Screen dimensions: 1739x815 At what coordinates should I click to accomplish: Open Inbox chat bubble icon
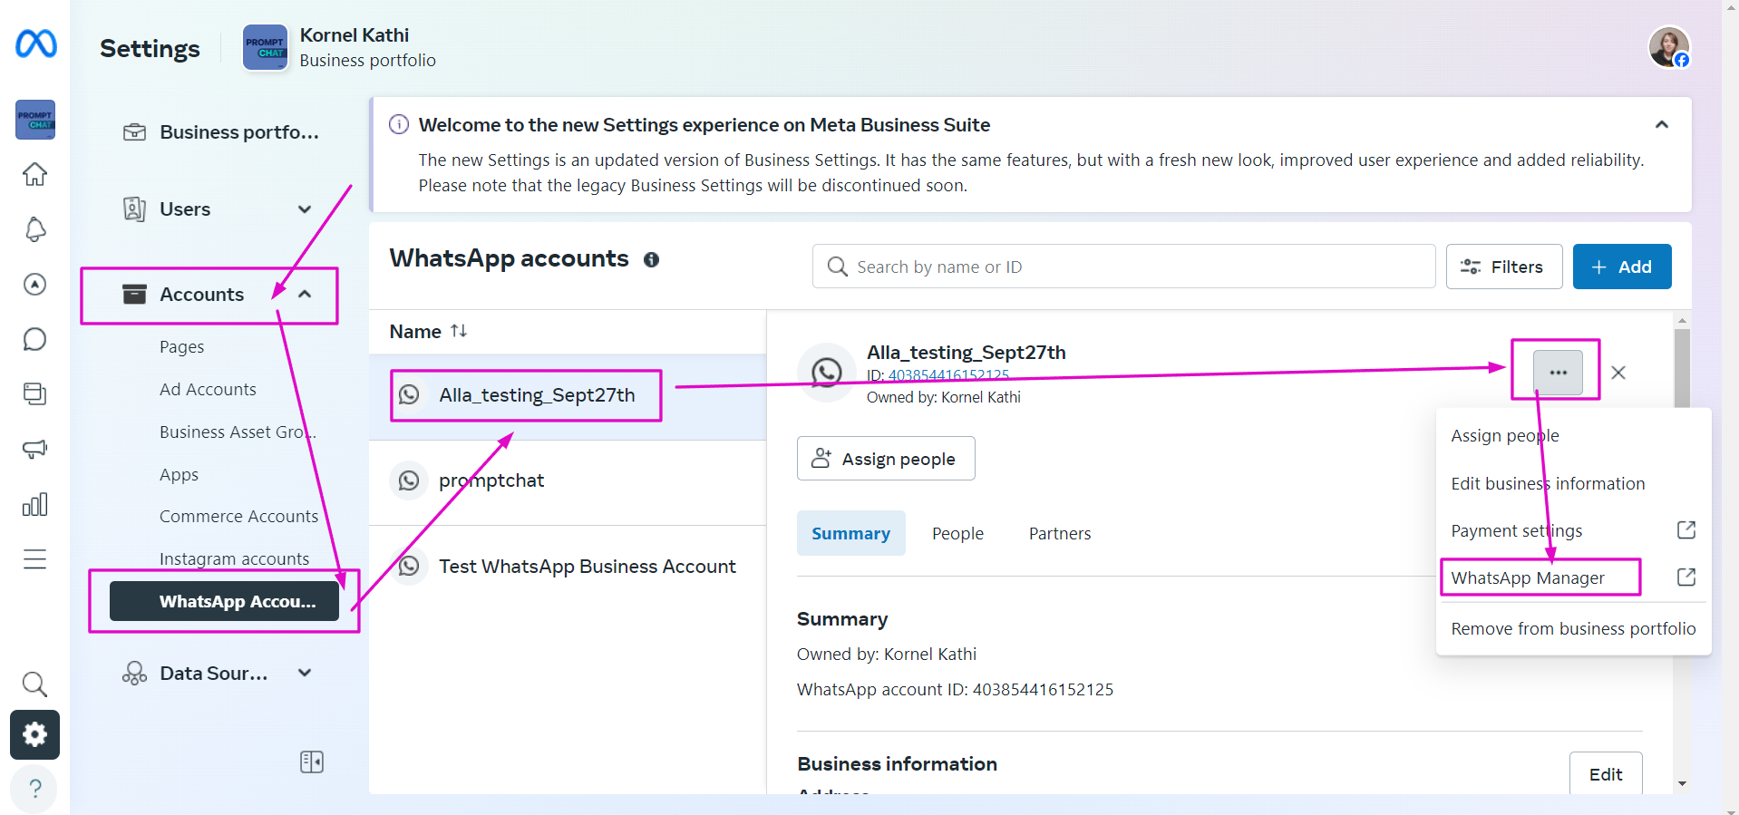pyautogui.click(x=34, y=339)
